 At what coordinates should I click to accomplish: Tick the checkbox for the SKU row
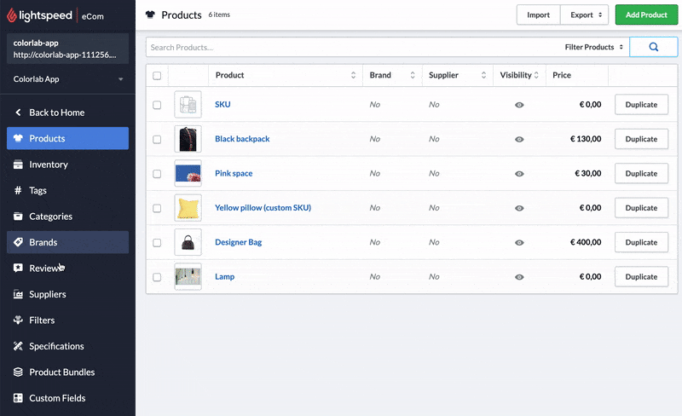(x=157, y=105)
